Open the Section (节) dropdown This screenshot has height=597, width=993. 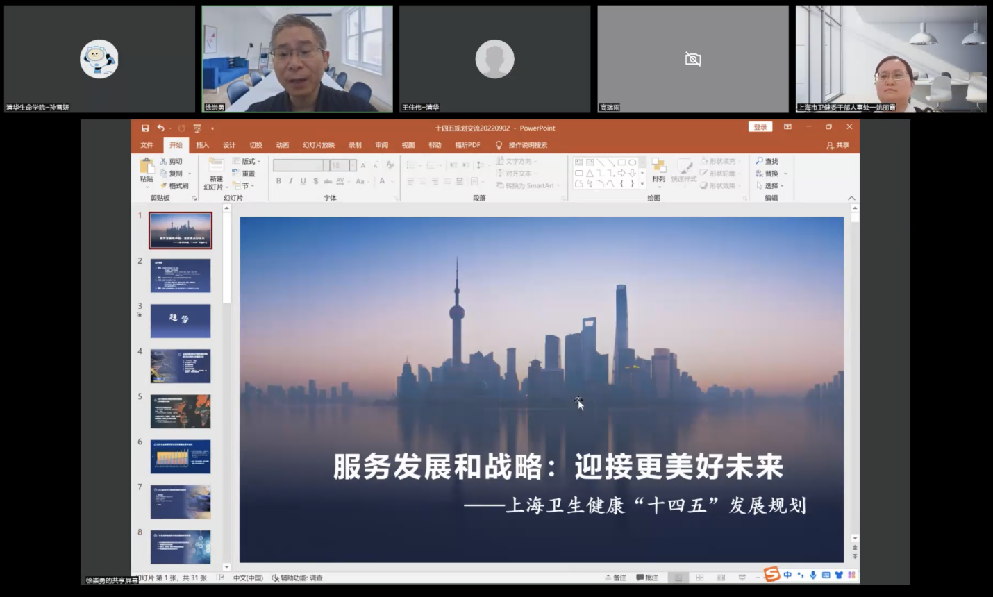tap(244, 186)
